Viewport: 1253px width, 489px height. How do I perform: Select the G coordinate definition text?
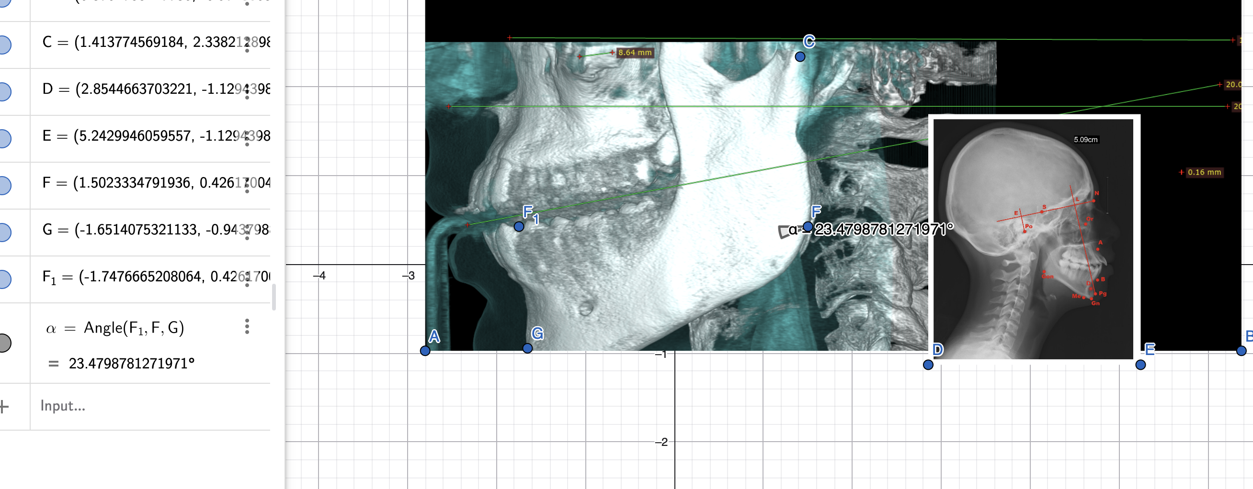[x=156, y=230]
